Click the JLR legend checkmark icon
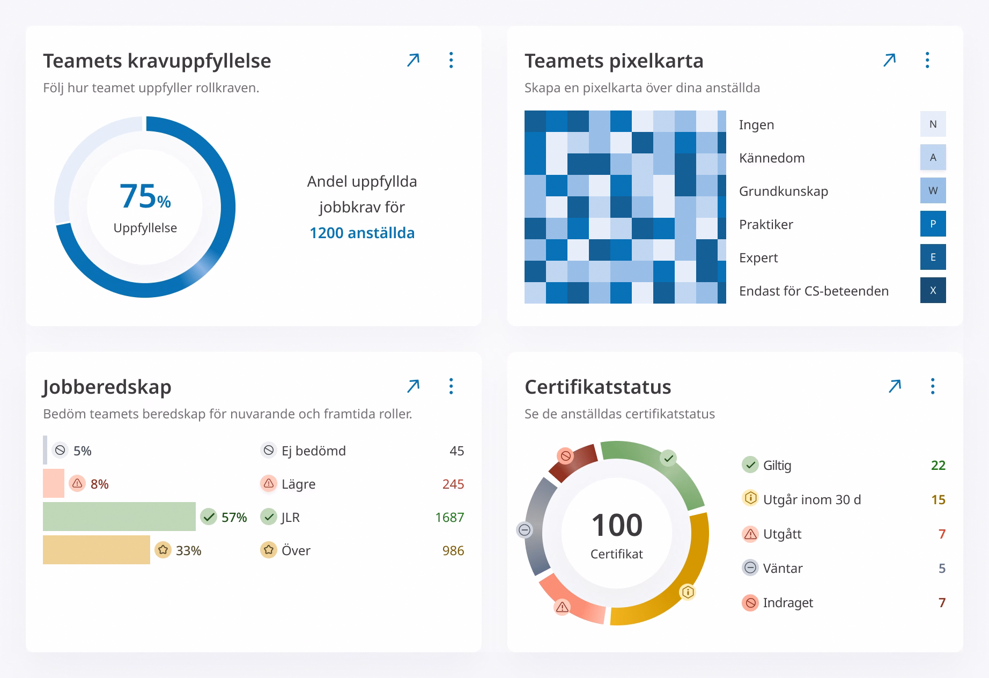 tap(268, 517)
